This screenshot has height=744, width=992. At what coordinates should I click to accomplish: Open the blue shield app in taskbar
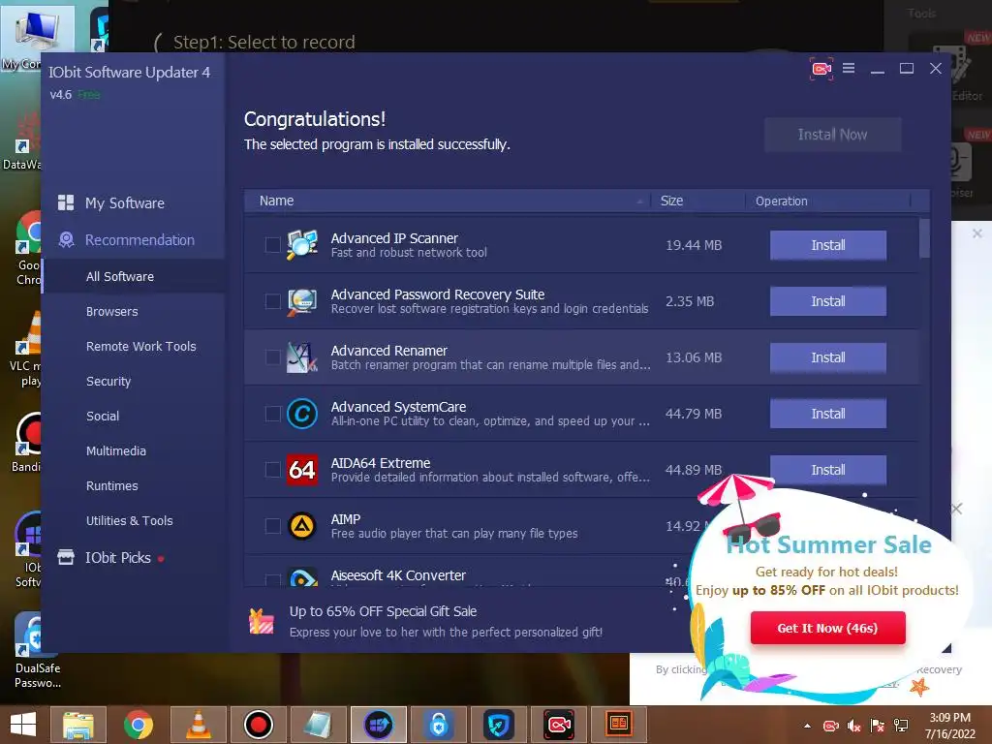[499, 724]
